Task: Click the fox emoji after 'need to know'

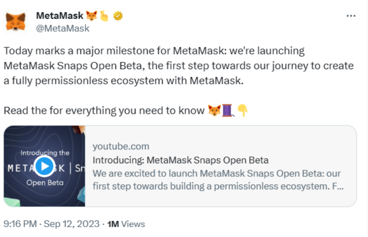Action: tap(214, 110)
